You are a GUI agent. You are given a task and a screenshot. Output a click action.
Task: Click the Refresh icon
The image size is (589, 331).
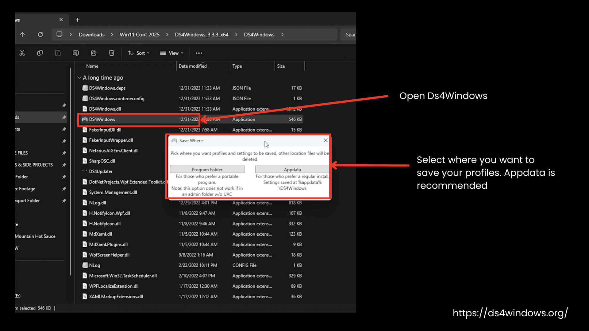[40, 35]
